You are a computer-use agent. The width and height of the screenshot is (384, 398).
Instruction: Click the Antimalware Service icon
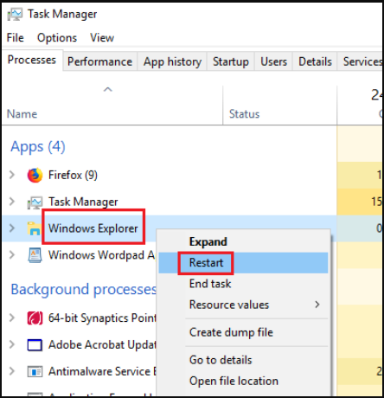[x=35, y=371]
